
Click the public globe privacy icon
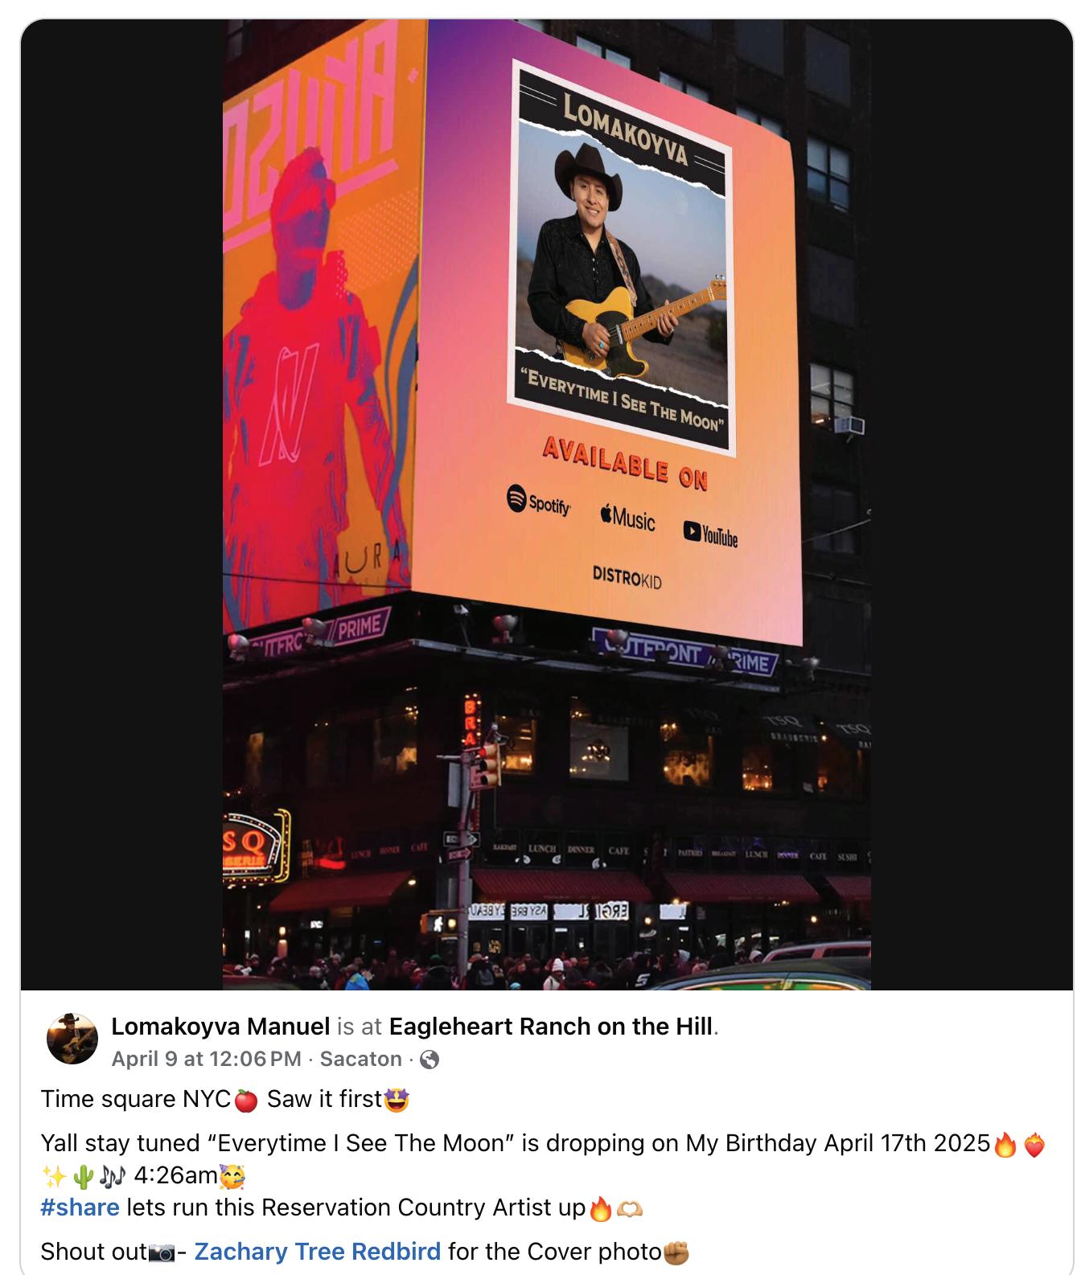[430, 1060]
